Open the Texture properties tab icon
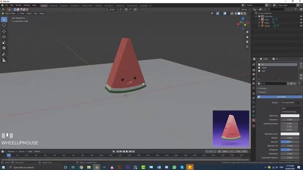Viewport: 303px width, 170px height. click(254, 126)
